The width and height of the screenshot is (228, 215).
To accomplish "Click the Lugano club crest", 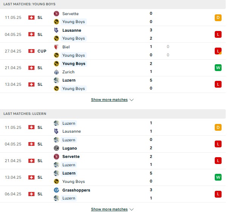I will tap(56, 148).
